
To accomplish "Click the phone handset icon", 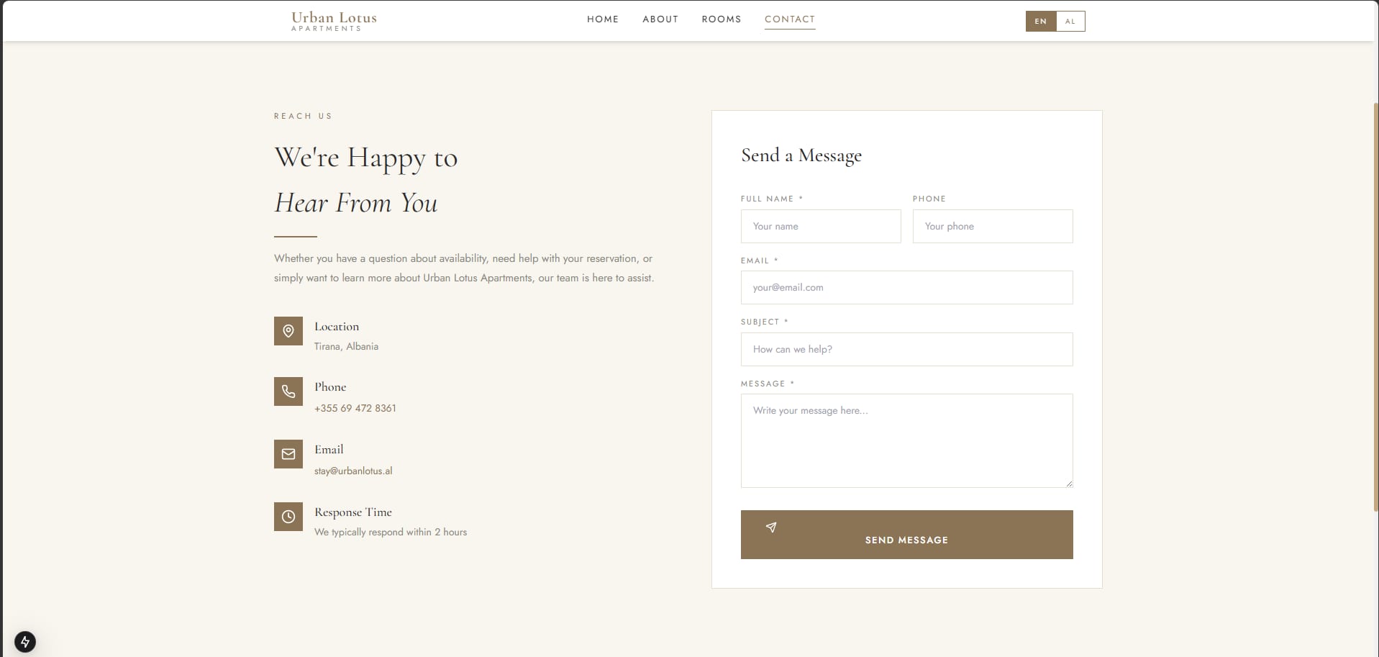I will pyautogui.click(x=288, y=391).
